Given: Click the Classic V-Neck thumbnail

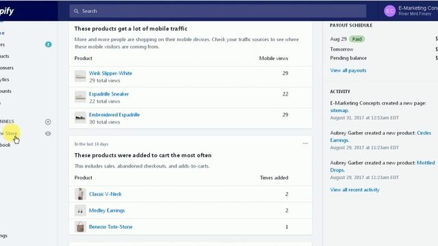Looking at the screenshot, I should click(x=80, y=194).
